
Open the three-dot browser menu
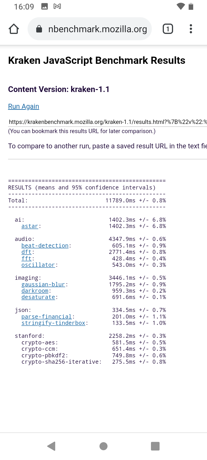(x=191, y=29)
